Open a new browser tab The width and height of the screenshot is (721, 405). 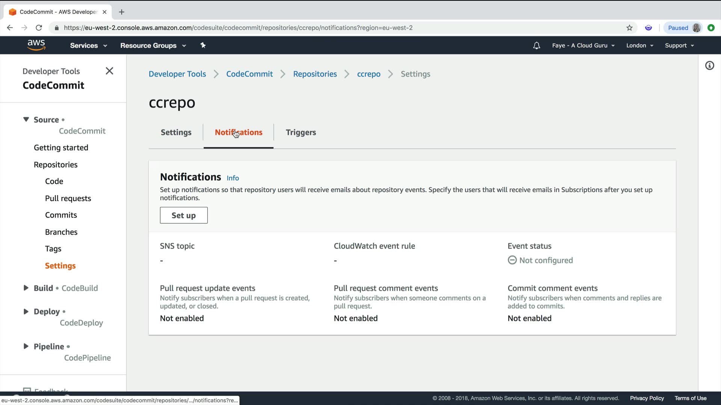point(121,12)
